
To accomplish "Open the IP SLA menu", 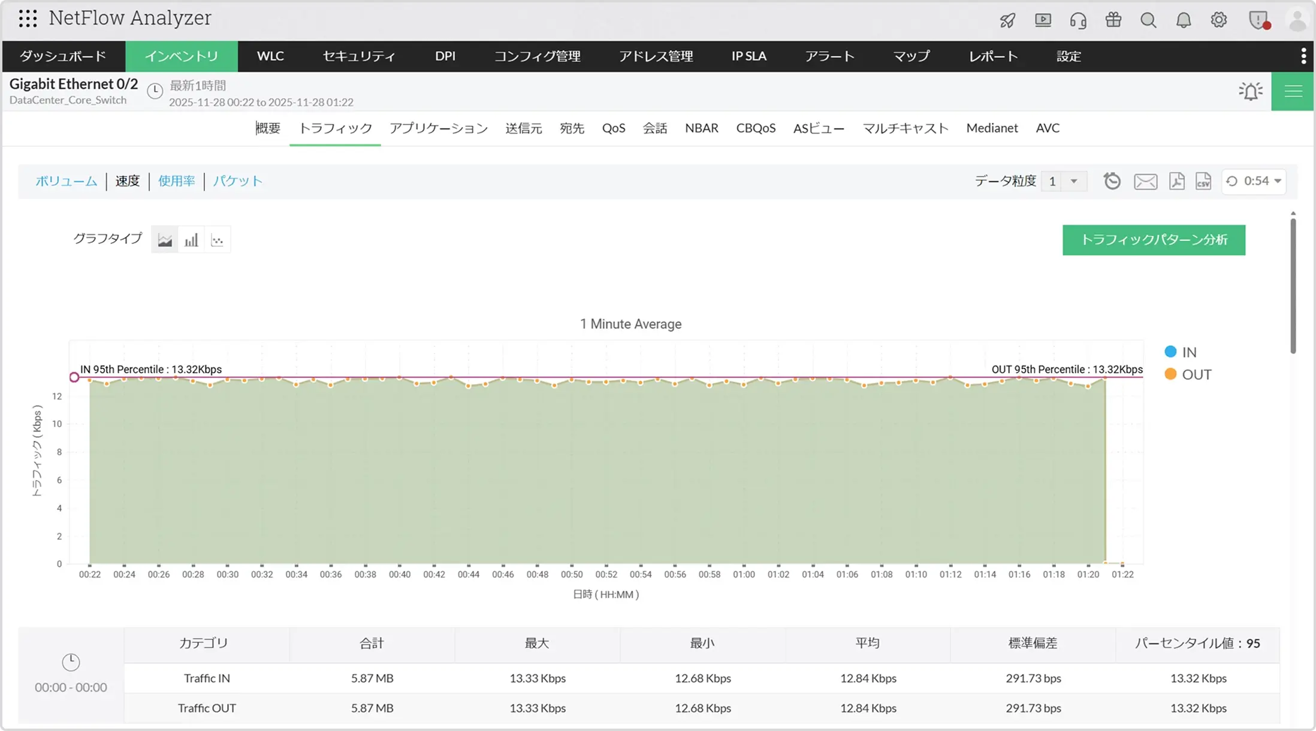I will (x=749, y=56).
